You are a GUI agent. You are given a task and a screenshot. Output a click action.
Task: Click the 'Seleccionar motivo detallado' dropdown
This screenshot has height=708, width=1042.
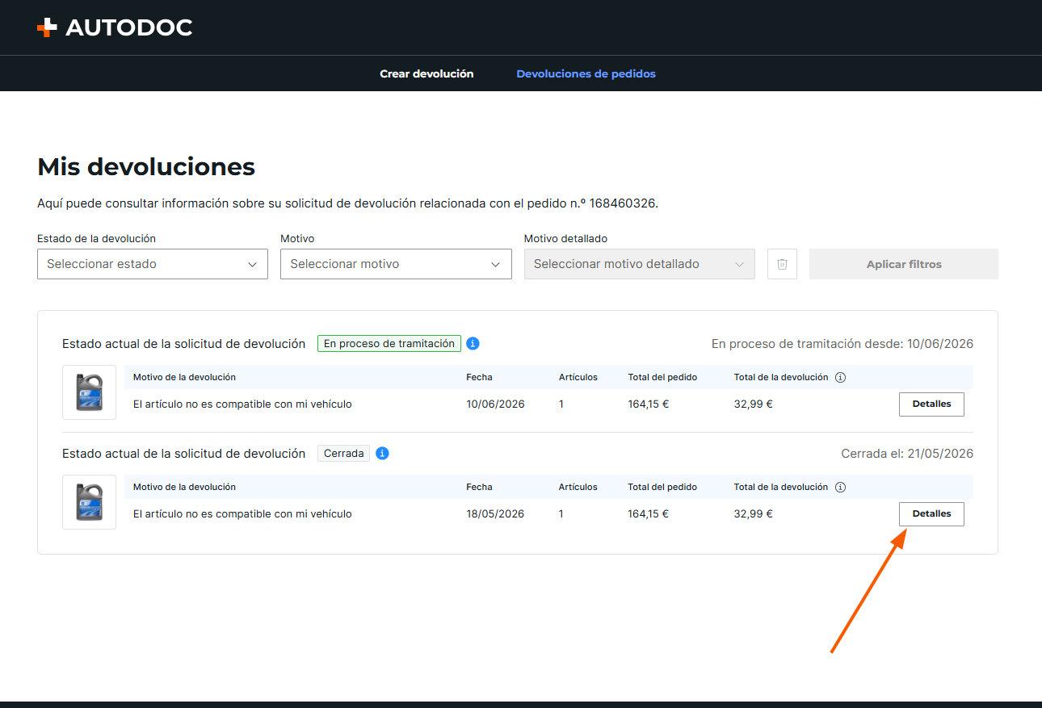click(x=640, y=264)
